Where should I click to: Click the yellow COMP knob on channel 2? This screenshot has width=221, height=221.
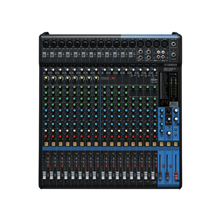(x=53, y=78)
